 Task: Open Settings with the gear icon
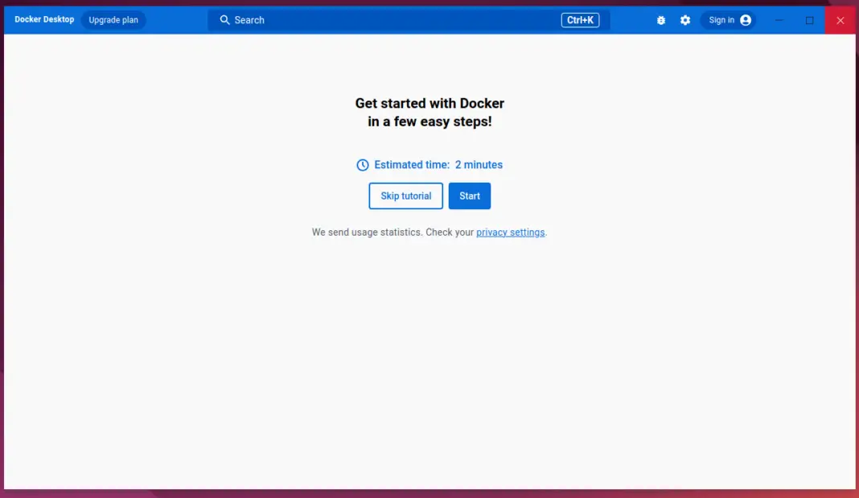[x=685, y=20]
